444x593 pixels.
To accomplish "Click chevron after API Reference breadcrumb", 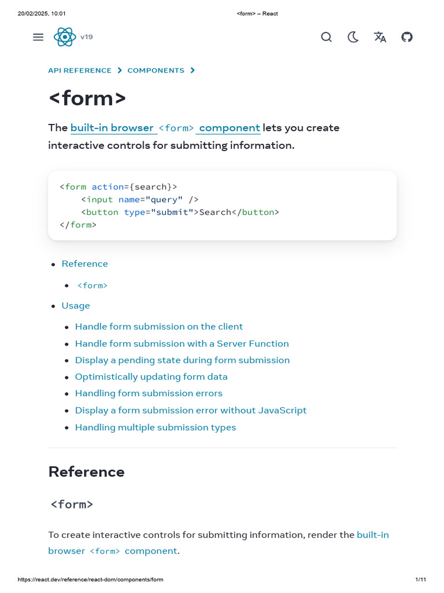I will point(120,71).
